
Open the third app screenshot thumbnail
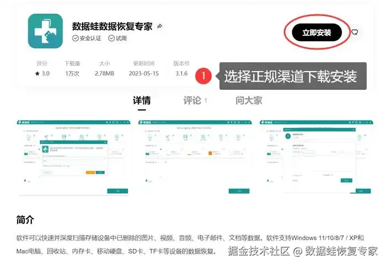tap(317, 158)
